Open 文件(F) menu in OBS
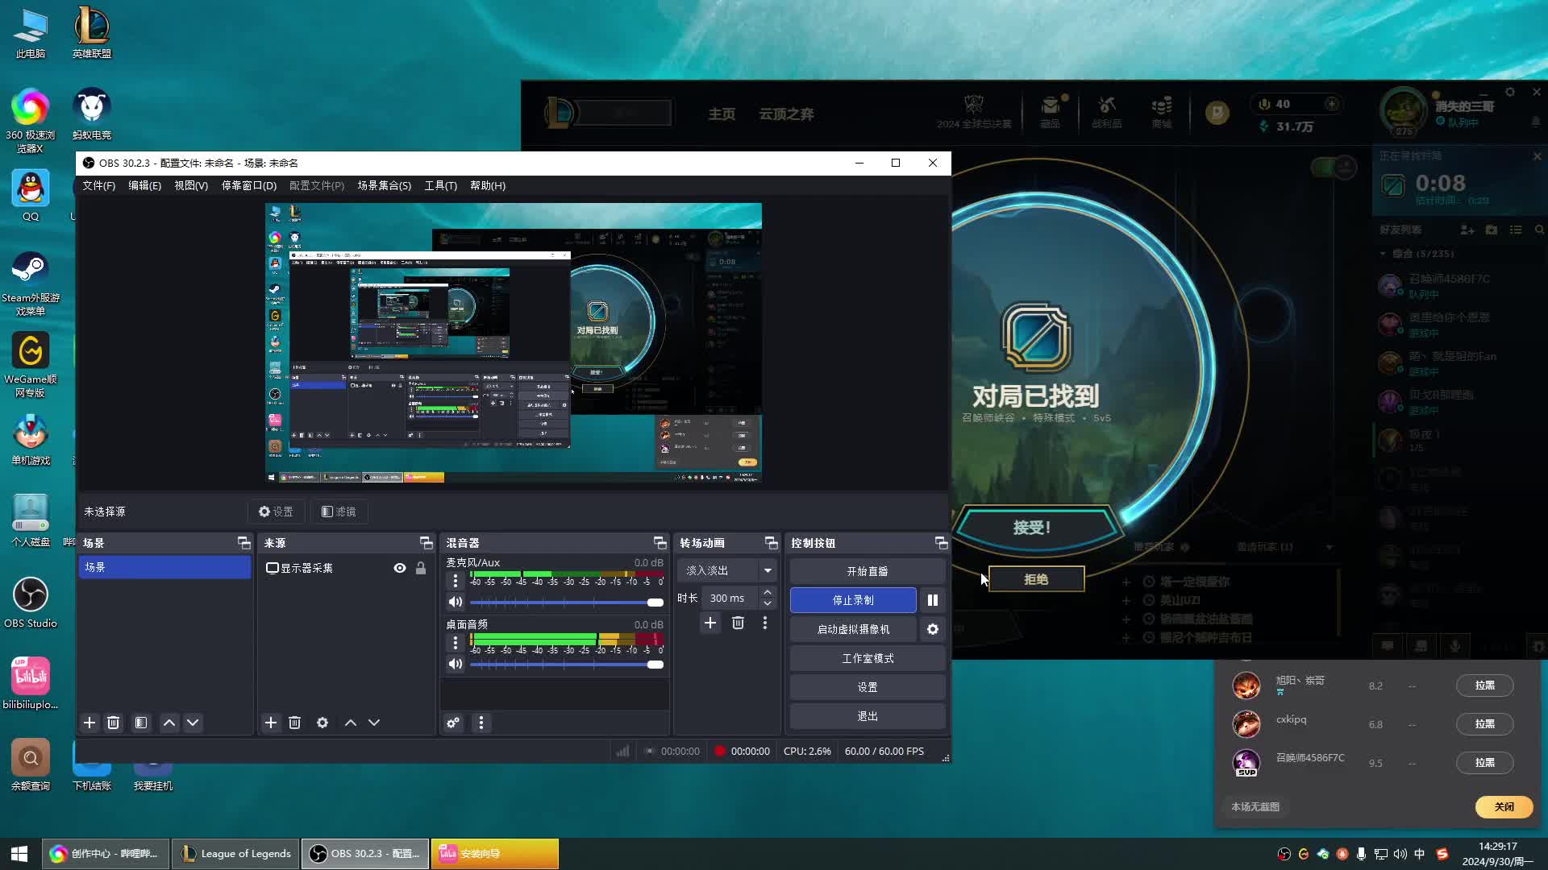This screenshot has height=870, width=1548. [98, 185]
